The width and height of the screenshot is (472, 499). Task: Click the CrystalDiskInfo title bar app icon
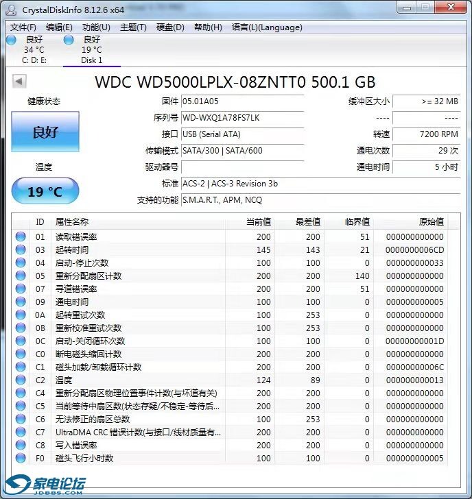click(12, 10)
